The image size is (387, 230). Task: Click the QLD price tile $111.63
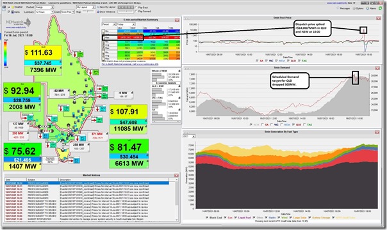pos(43,52)
